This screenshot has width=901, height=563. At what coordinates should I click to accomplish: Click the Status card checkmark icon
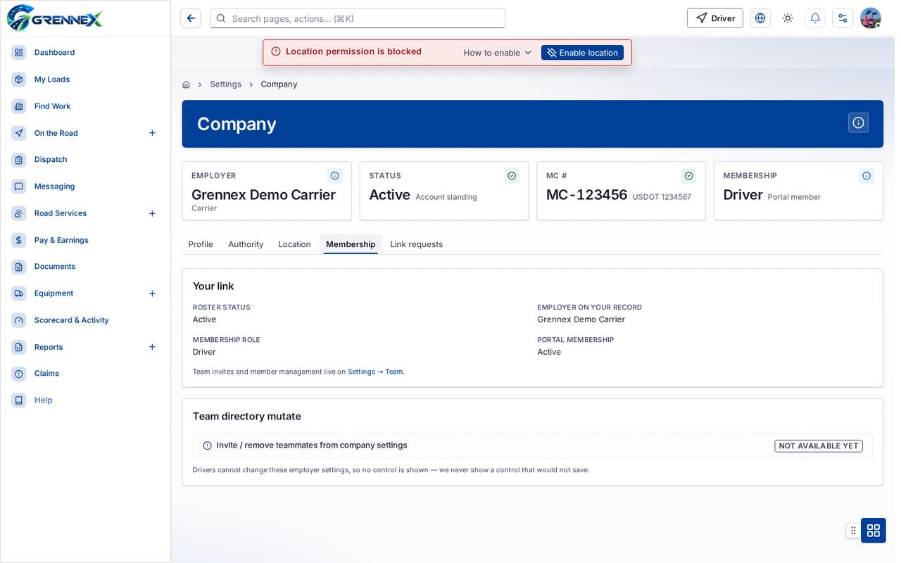coord(512,176)
